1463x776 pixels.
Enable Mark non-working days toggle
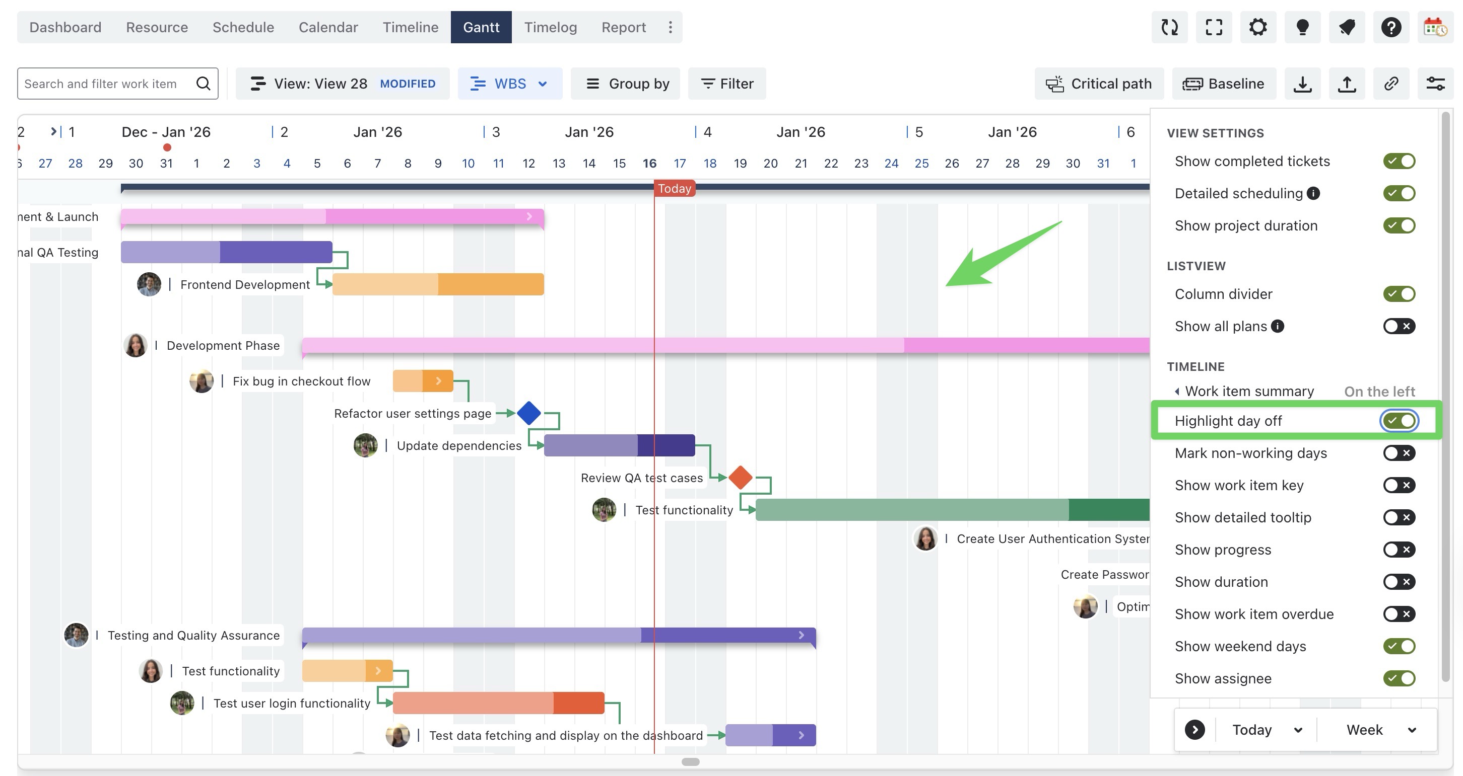tap(1399, 453)
